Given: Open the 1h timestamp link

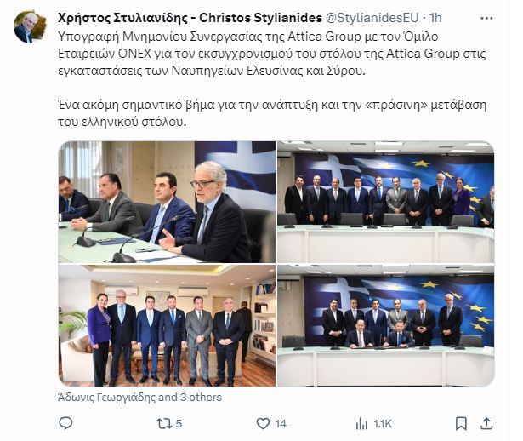Looking at the screenshot, I should (x=435, y=18).
